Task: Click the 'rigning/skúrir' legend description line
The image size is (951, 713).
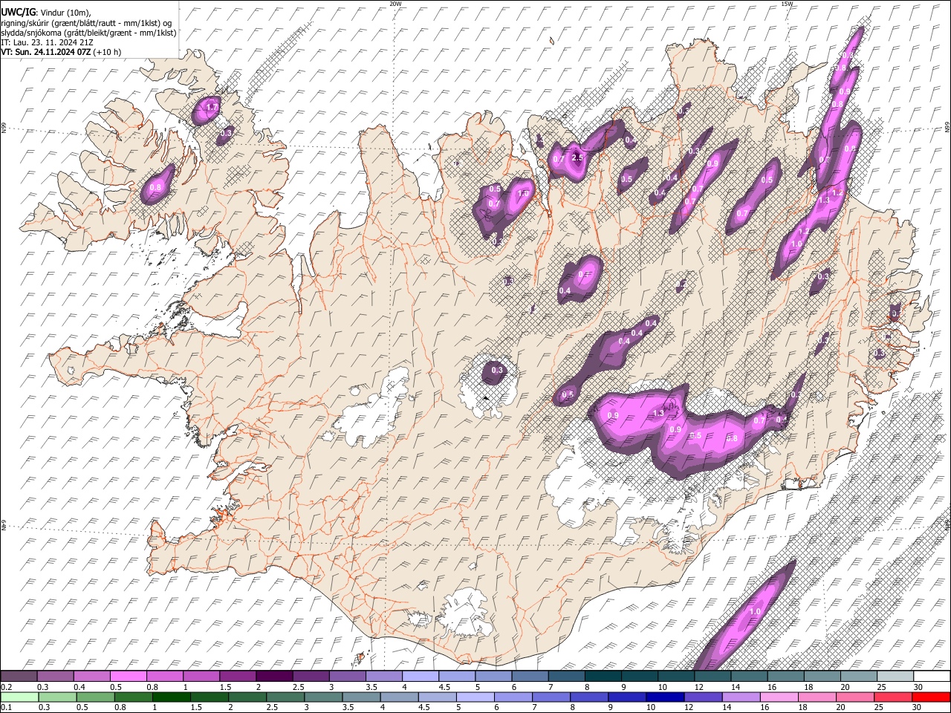Action: pos(85,23)
